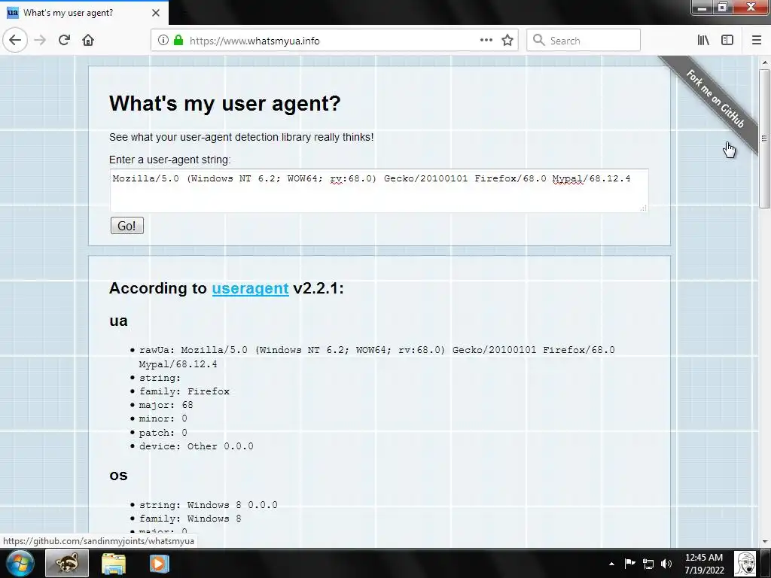Viewport: 771px width, 578px height.
Task: Open the Library icon in toolbar
Action: (703, 41)
